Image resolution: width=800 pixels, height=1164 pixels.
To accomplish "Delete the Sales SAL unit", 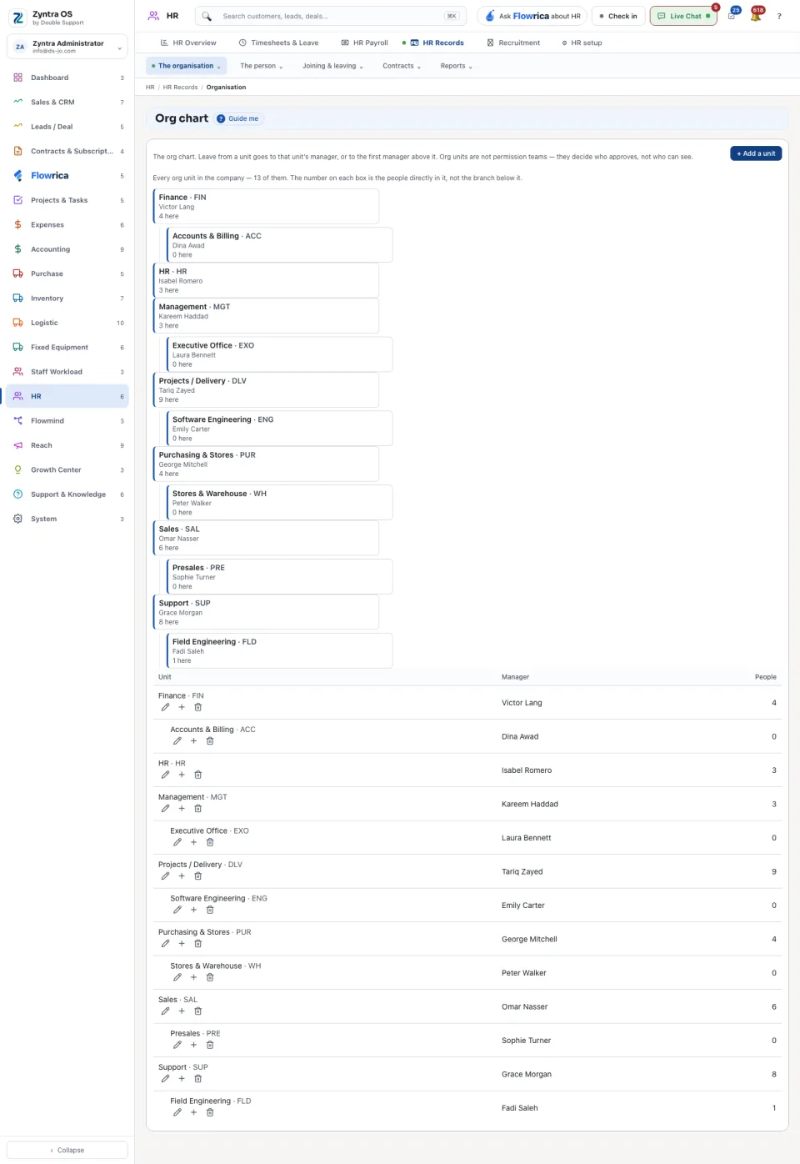I will (x=197, y=1011).
